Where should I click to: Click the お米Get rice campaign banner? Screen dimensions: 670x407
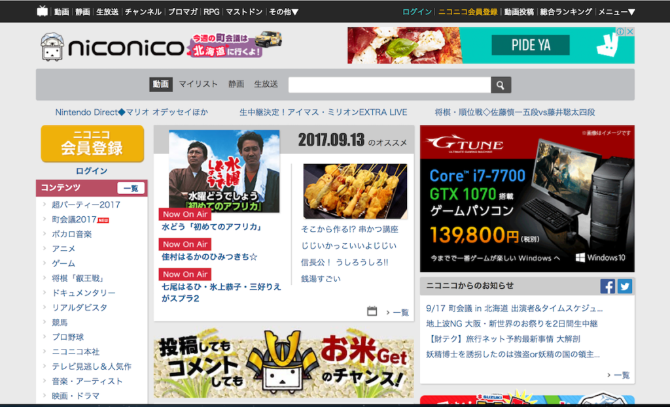pos(284,363)
